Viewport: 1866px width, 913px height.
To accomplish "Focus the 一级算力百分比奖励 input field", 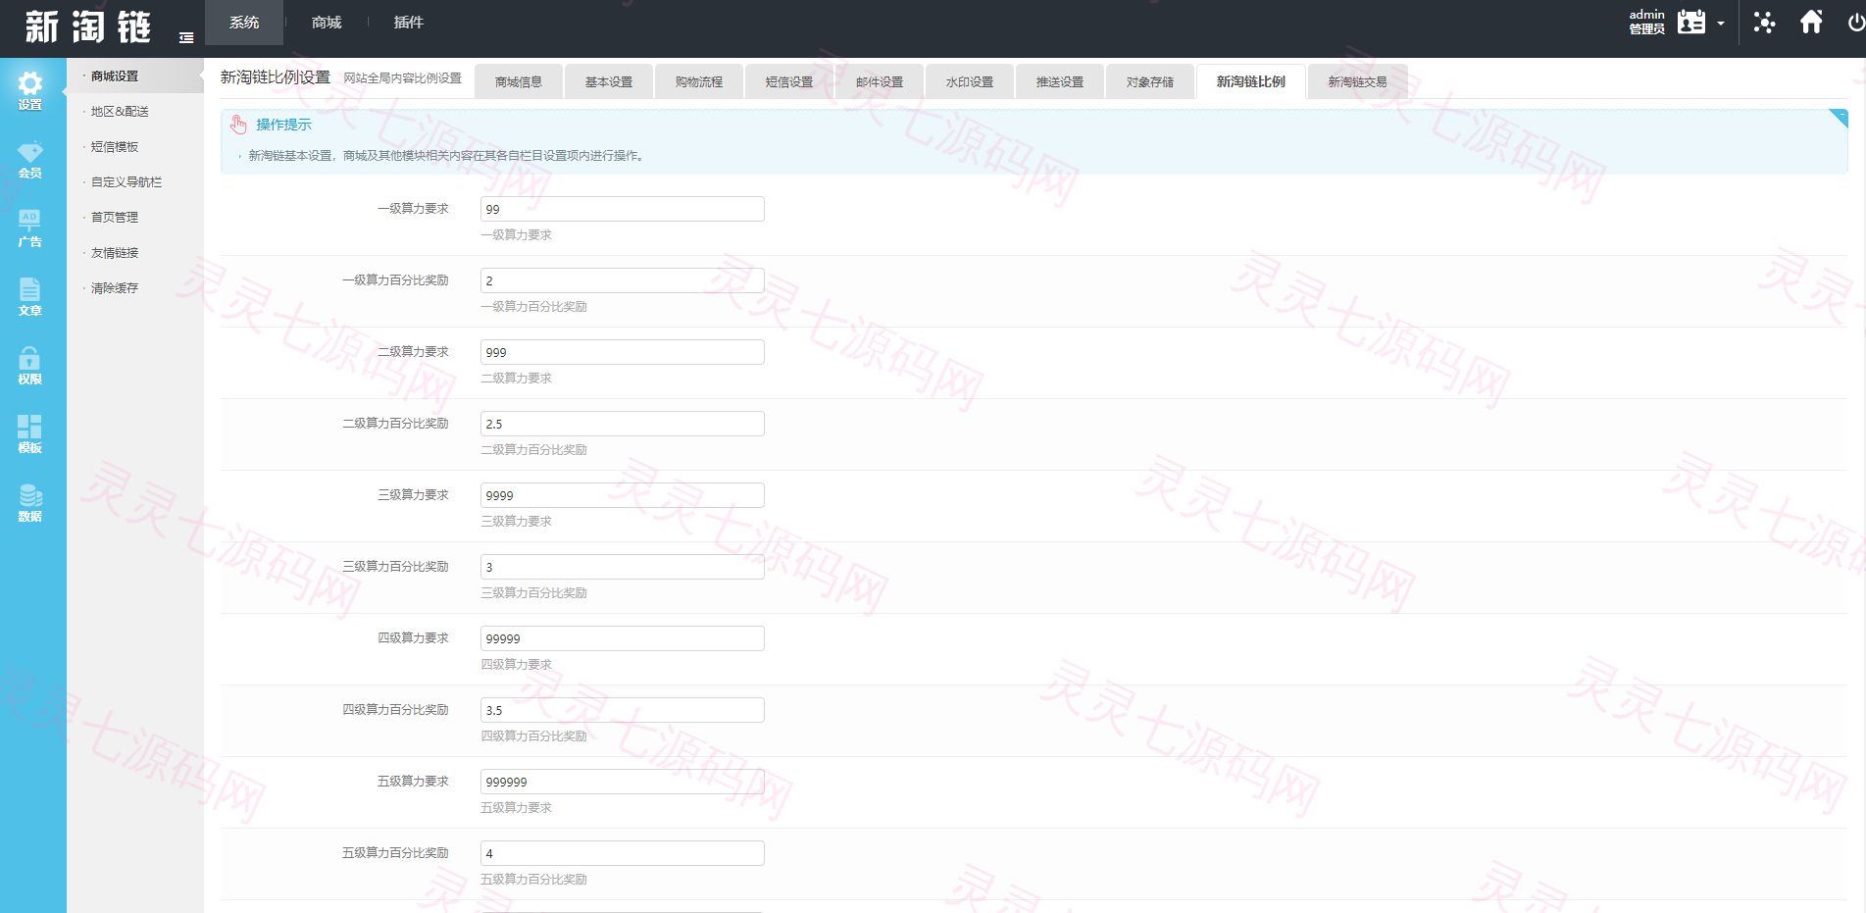I will 623,280.
